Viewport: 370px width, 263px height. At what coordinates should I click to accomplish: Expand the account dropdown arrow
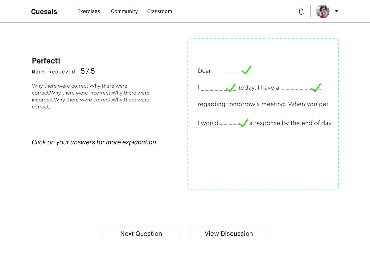(x=336, y=11)
